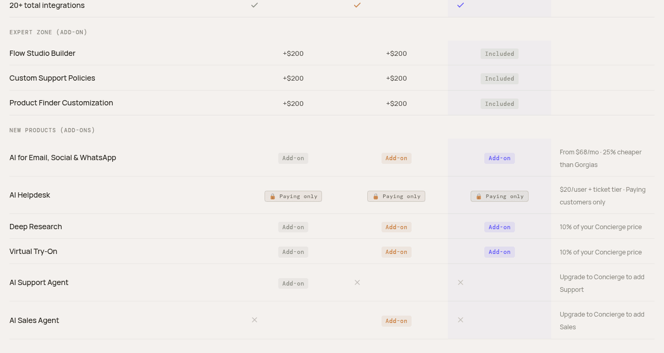Viewport: 664px width, 353px height.
Task: Click purple Add-on badge for AI for Email row
Action: point(500,158)
